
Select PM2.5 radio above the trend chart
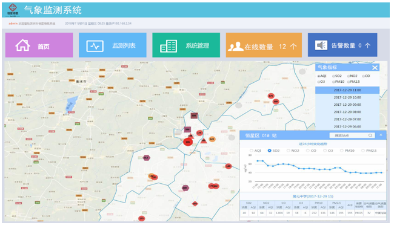point(363,151)
